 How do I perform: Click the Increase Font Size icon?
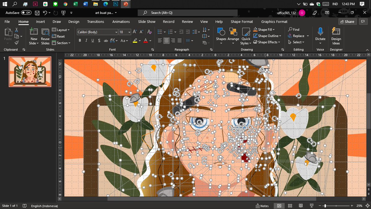tap(135, 32)
